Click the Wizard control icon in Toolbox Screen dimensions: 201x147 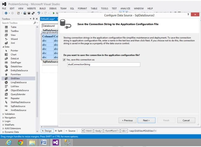tap(6, 39)
